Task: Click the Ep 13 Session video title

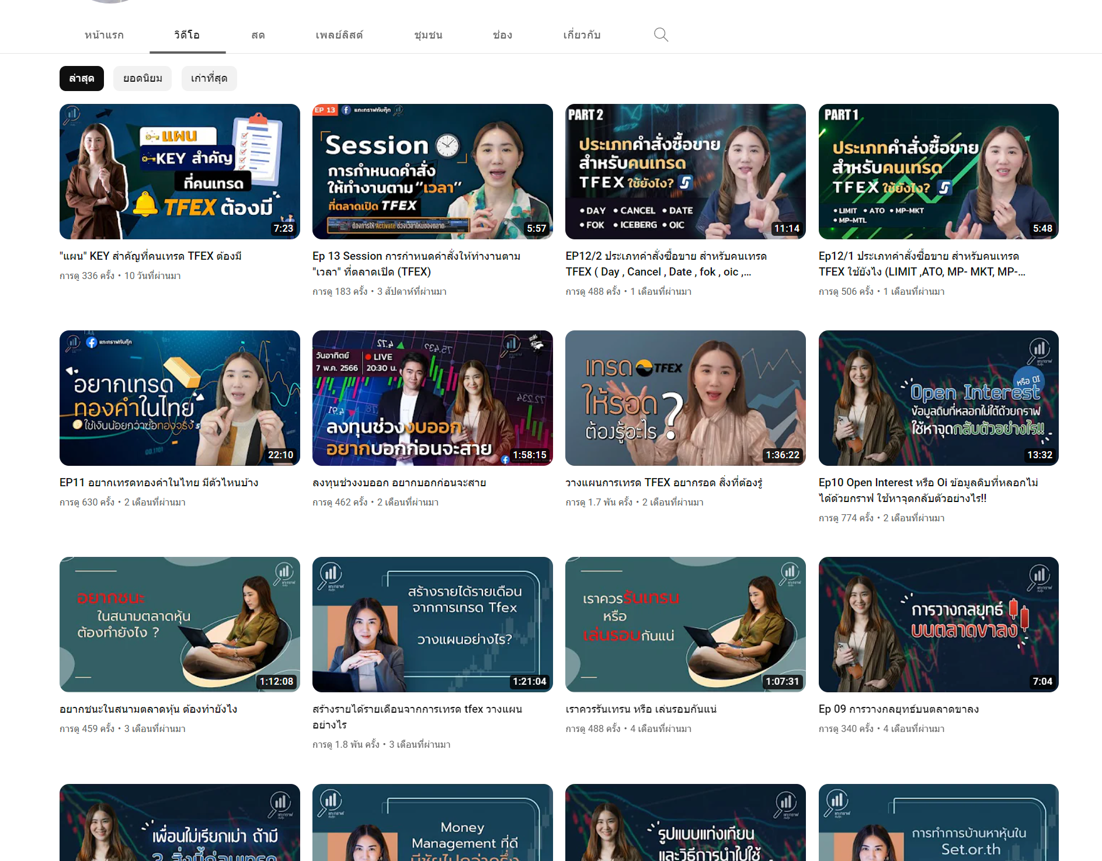Action: [x=416, y=264]
